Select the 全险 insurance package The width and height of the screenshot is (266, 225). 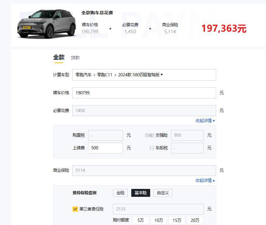point(120,193)
